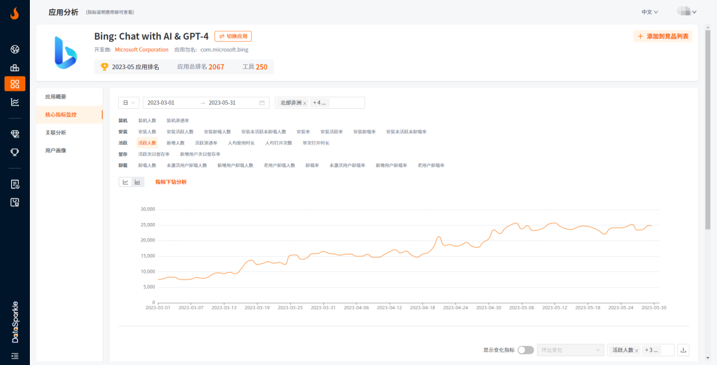The width and height of the screenshot is (717, 365).
Task: Switch to bar chart view icon
Action: (x=137, y=182)
